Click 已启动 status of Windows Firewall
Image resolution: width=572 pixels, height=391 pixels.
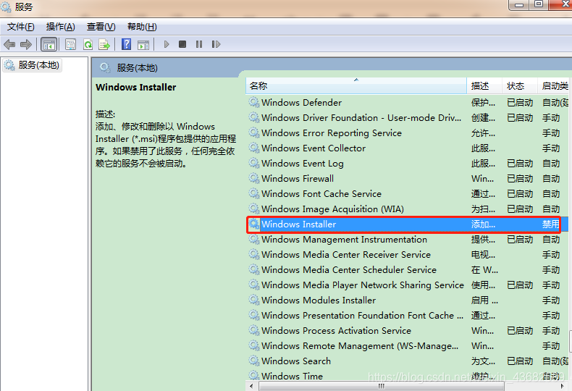pyautogui.click(x=520, y=179)
